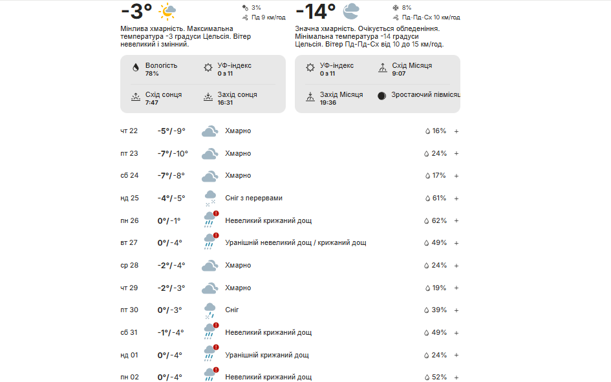Click the cloud icon for чт 22

(x=209, y=131)
